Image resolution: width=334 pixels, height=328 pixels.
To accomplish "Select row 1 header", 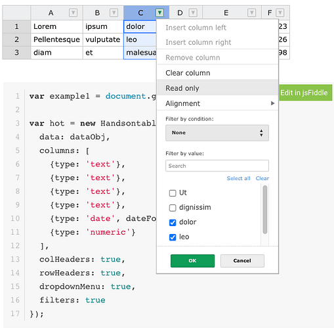I will (x=16, y=26).
